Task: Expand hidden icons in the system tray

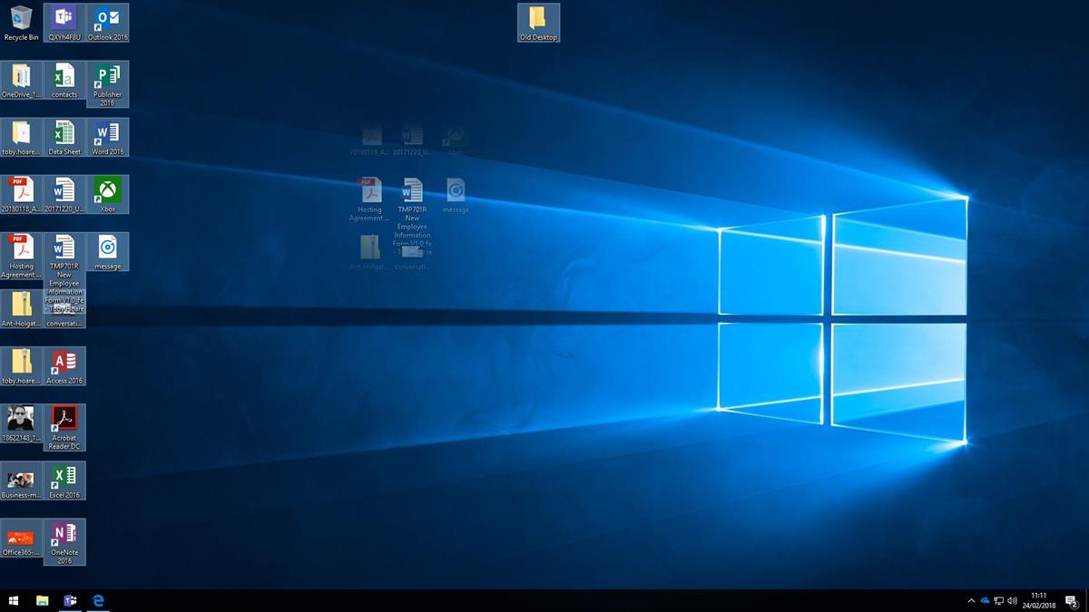Action: click(x=971, y=601)
